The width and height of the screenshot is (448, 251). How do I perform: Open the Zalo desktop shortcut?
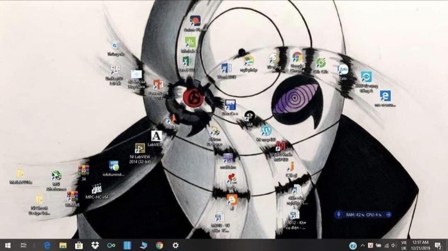click(343, 70)
